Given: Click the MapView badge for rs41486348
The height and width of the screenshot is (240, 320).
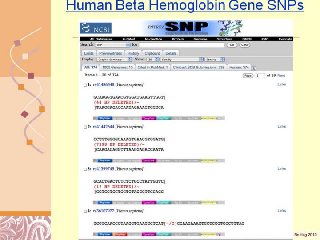Looking at the screenshot, I should click(x=105, y=118).
